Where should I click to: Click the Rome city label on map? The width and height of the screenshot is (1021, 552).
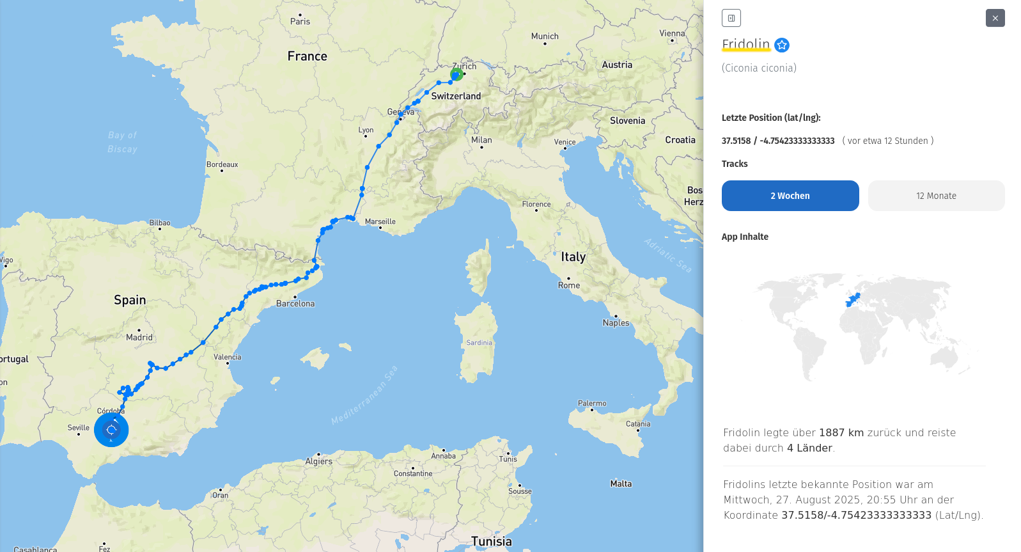(569, 285)
